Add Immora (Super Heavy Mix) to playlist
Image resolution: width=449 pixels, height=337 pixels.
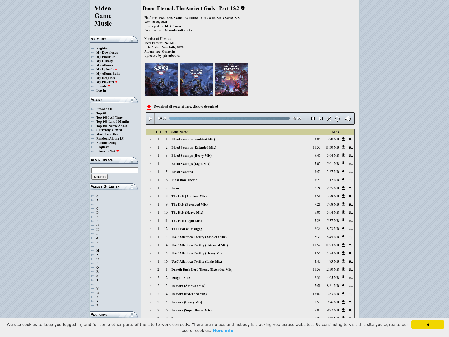tap(351, 311)
